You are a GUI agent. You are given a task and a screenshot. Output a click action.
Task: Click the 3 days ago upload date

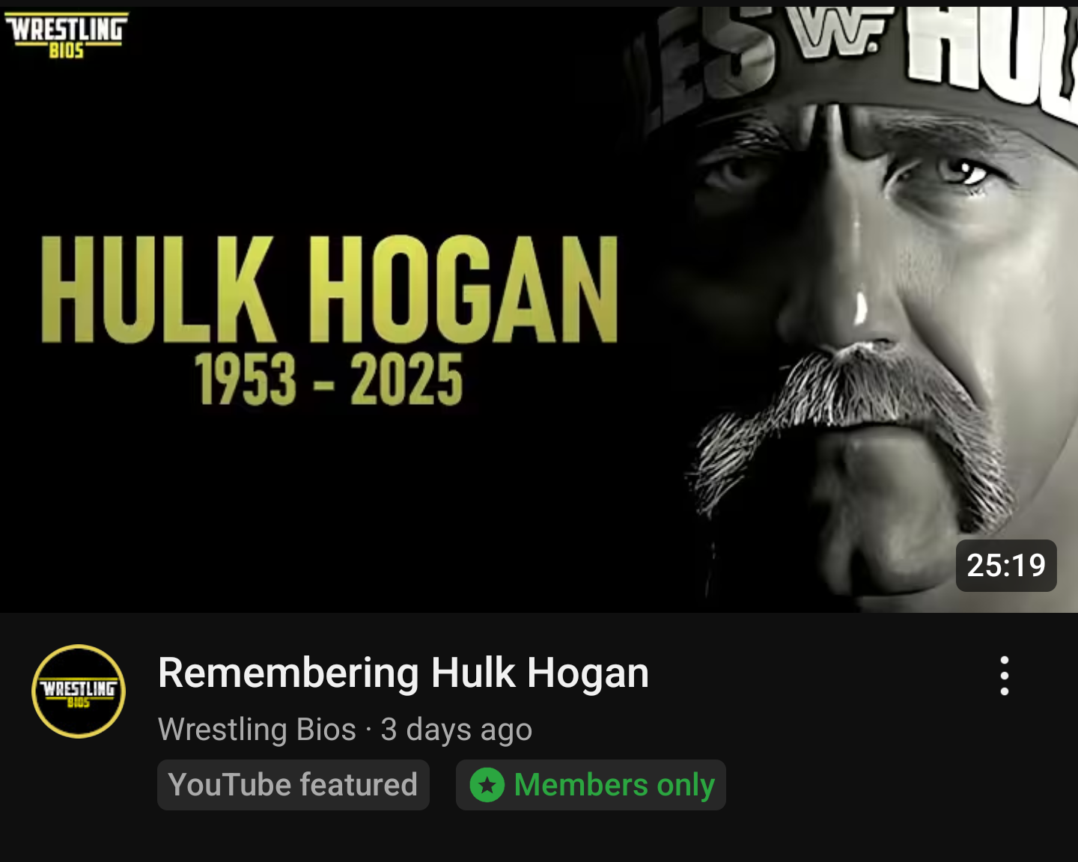coord(456,730)
